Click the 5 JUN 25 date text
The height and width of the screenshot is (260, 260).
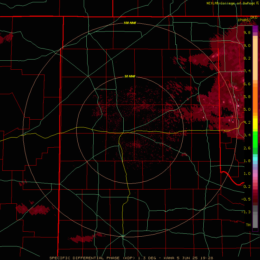coord(187,258)
